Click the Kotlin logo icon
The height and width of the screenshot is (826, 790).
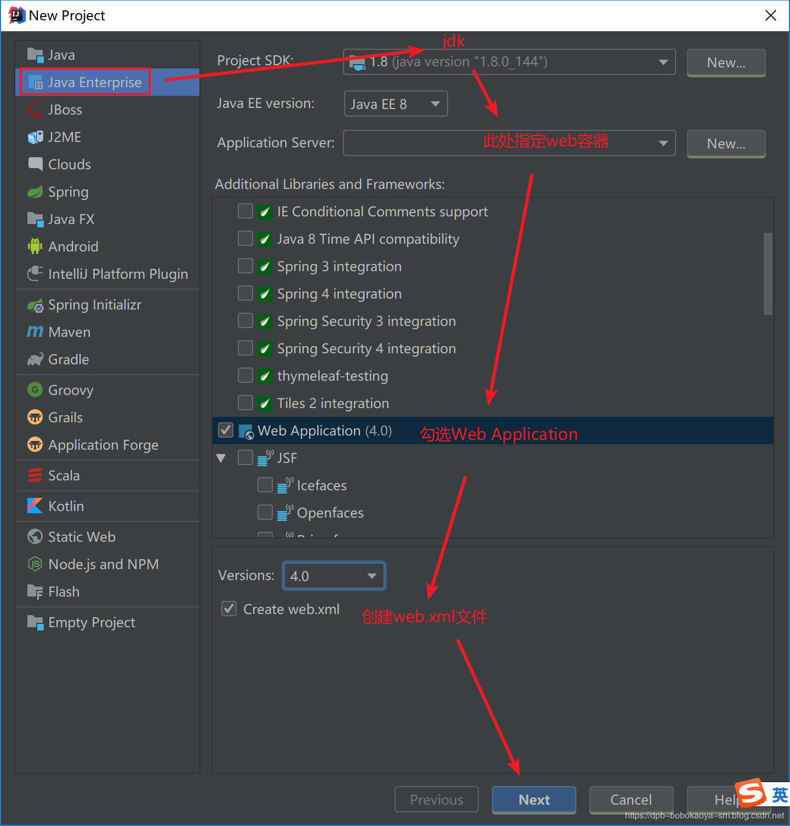click(x=35, y=506)
